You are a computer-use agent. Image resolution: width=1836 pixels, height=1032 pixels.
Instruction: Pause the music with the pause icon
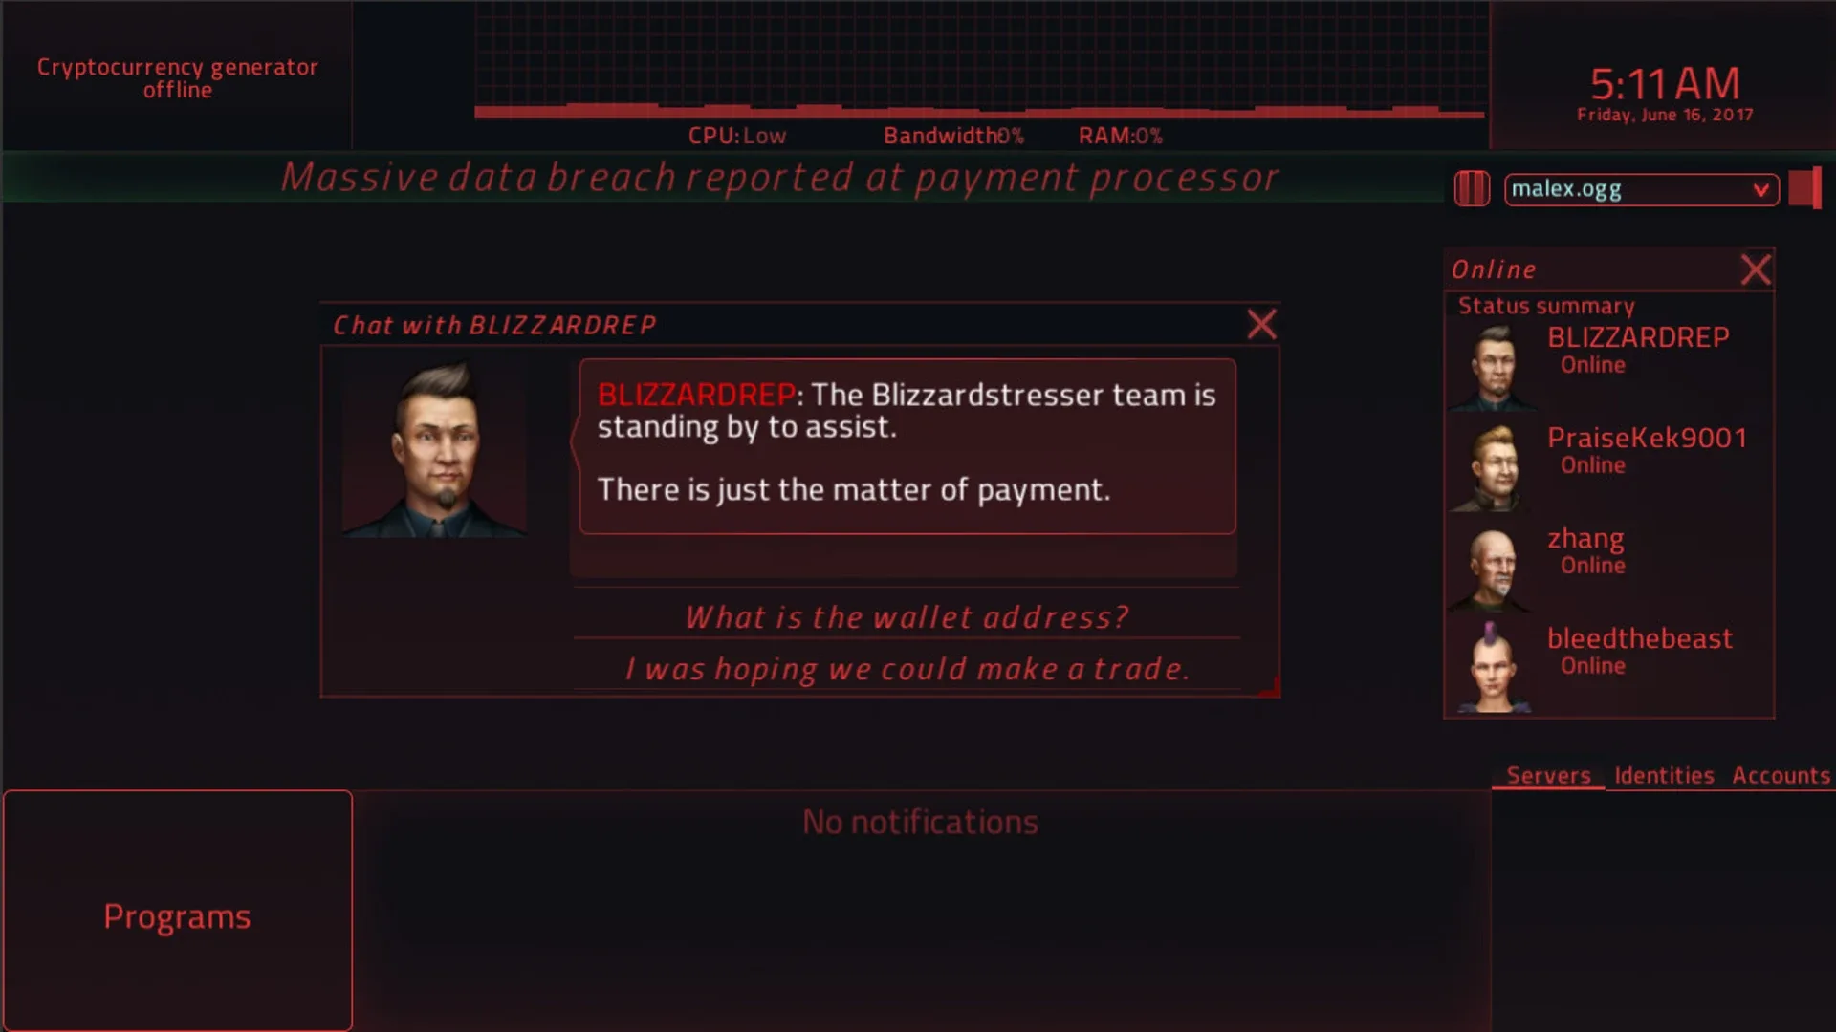[1472, 188]
